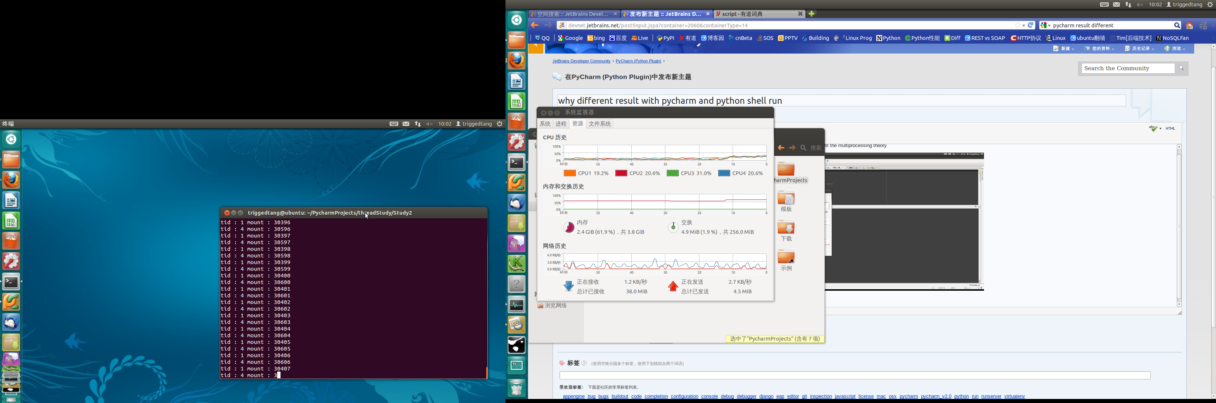Switch to the 进程 tab in 系统监视器
The height and width of the screenshot is (403, 1216).
(561, 123)
